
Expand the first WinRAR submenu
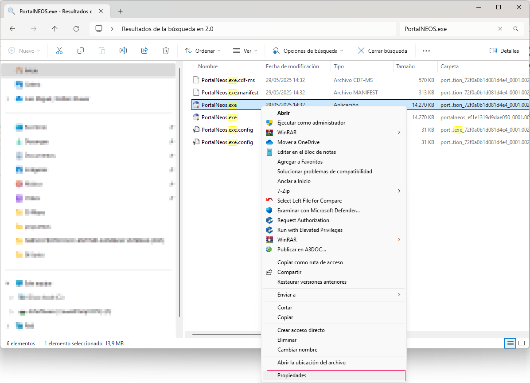pos(399,133)
